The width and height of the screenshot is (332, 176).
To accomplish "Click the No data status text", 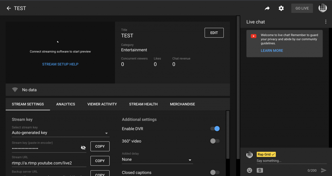I will point(30,90).
